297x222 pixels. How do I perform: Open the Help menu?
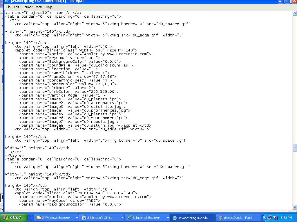tap(49, 7)
